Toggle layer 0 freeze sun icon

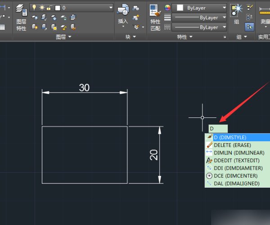(x=42, y=8)
